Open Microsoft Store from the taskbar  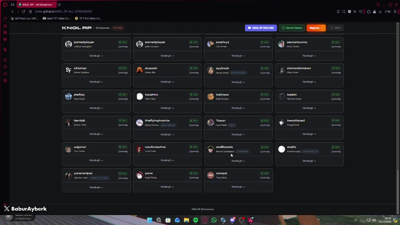168,220
